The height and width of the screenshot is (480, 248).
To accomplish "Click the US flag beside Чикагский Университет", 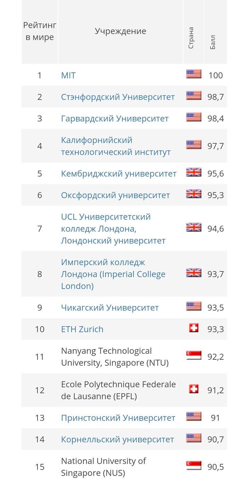I will click(193, 306).
